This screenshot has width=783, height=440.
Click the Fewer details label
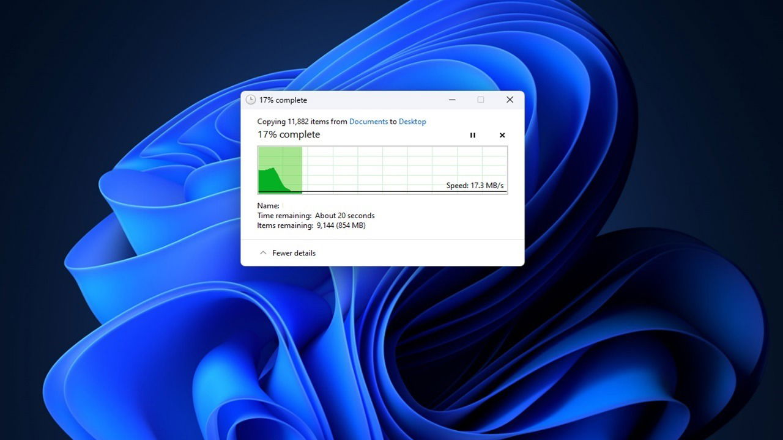[x=294, y=252]
